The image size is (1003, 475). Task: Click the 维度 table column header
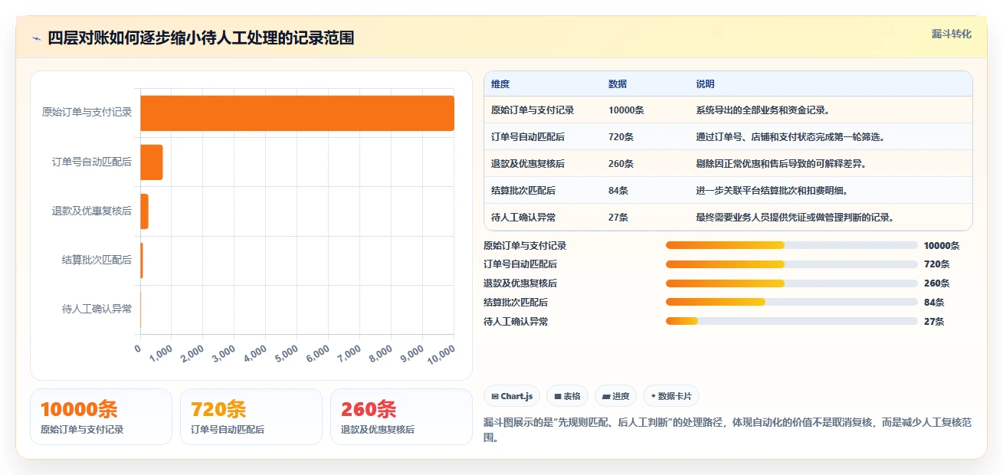point(500,84)
